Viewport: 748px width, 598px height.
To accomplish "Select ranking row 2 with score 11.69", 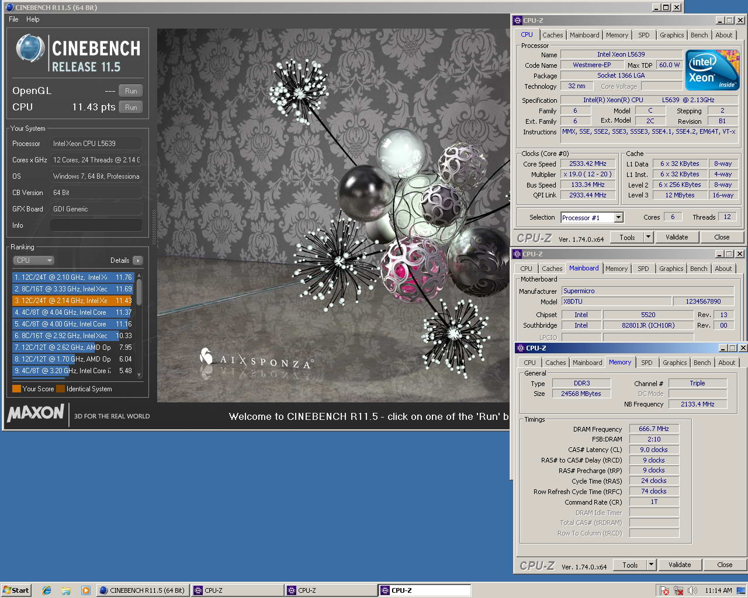I will pos(73,289).
